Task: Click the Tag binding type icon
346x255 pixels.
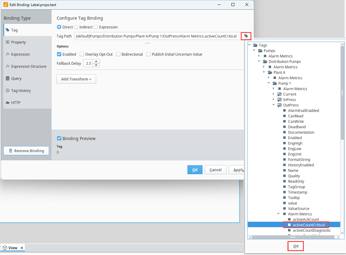Action: coord(8,30)
